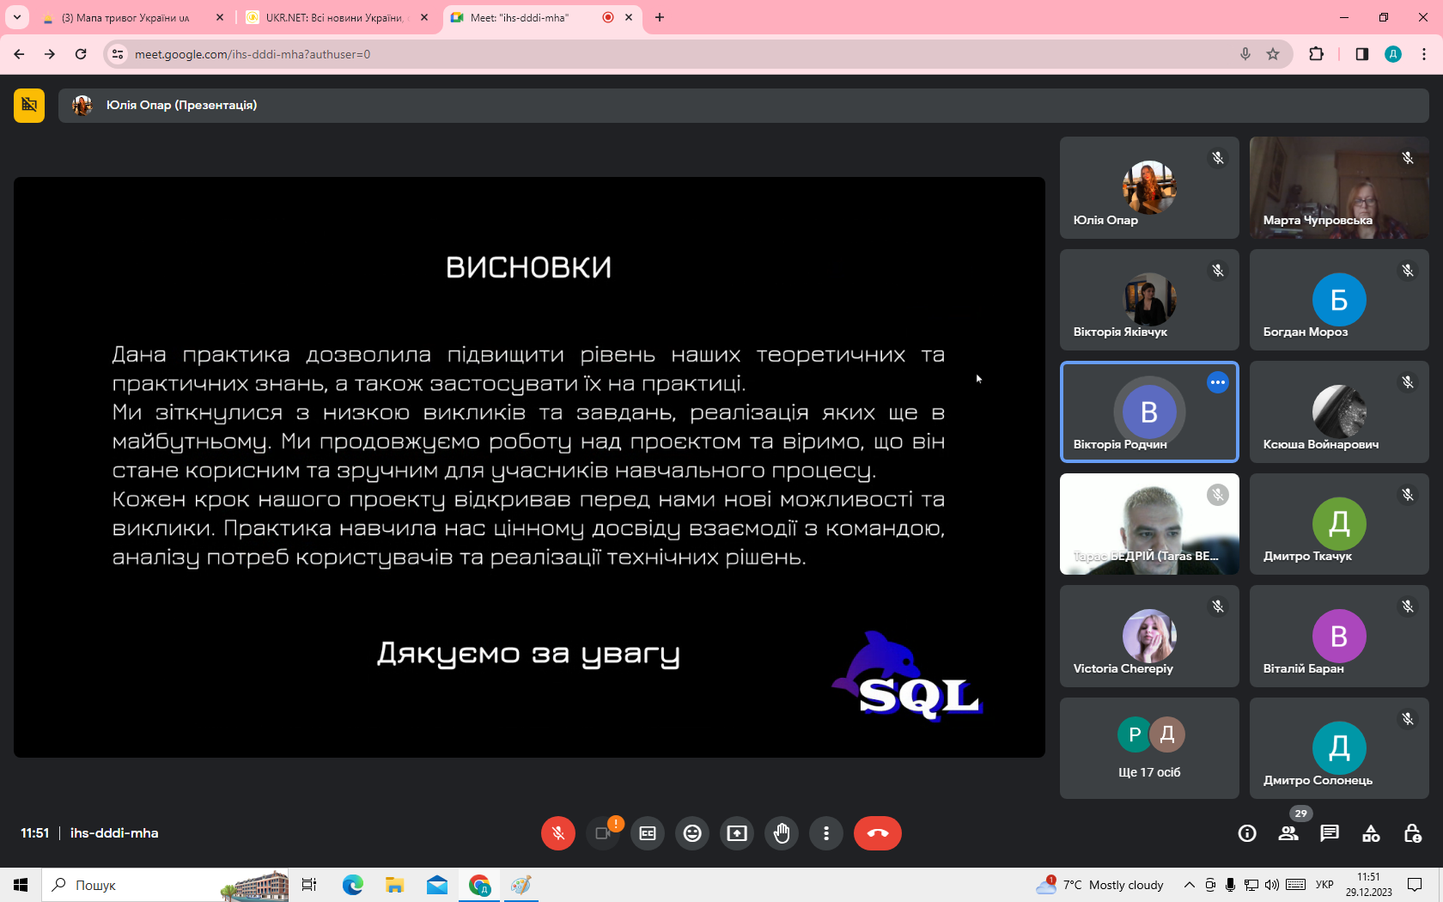
Task: Unmute the microphone in the call bar
Action: coord(557,833)
